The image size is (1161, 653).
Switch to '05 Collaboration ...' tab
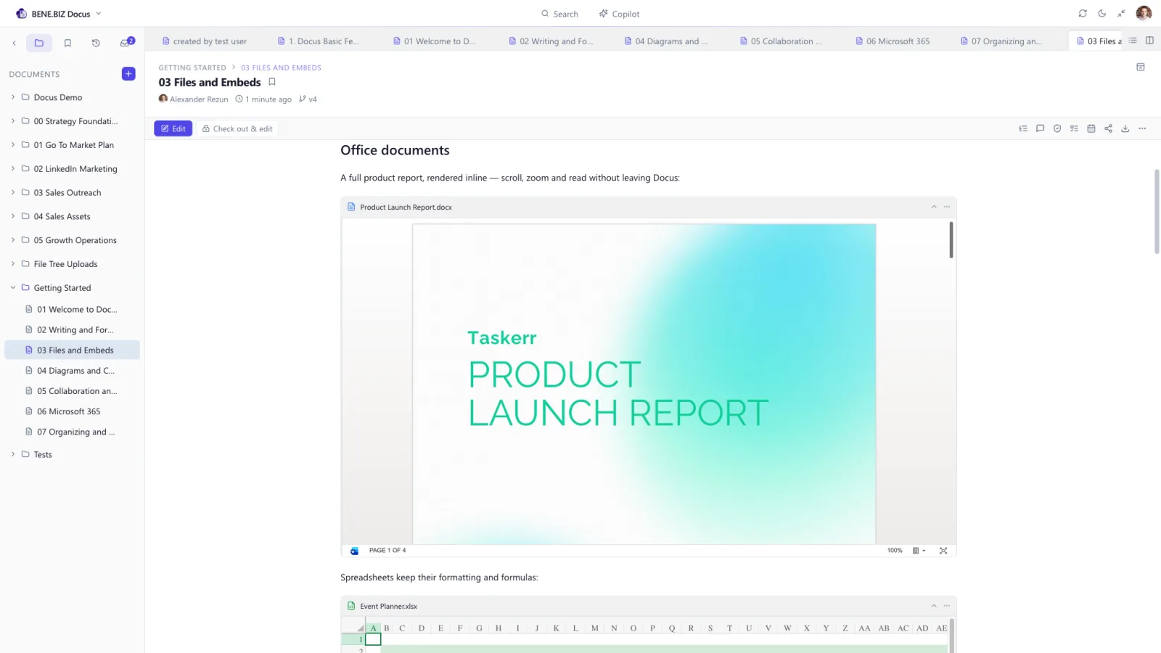click(781, 41)
